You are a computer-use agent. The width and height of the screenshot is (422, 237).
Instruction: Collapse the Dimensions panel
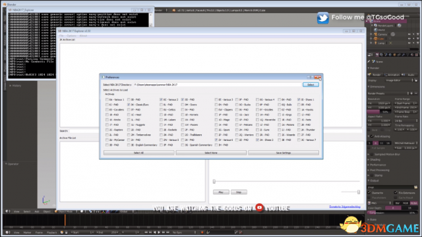pyautogui.click(x=377, y=87)
